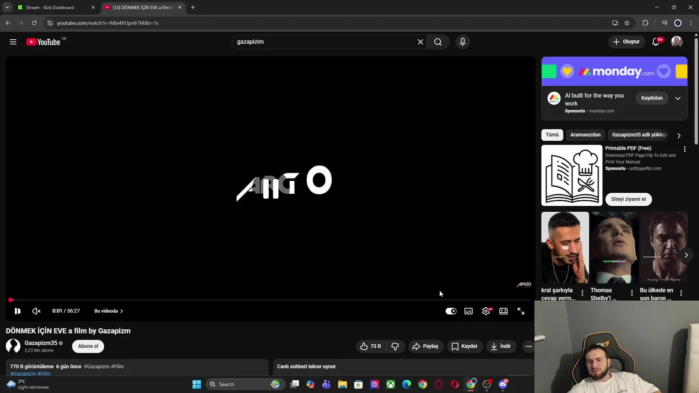Open a new browser tab

tap(193, 8)
